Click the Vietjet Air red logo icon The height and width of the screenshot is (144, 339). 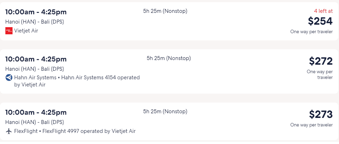[9, 31]
